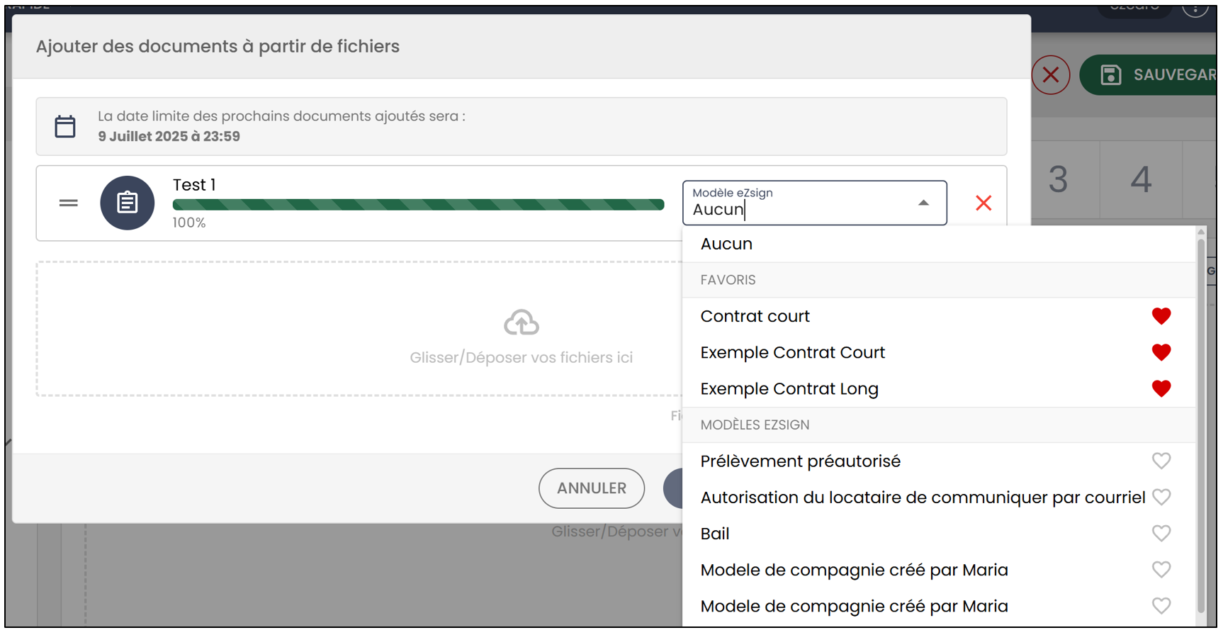Image resolution: width=1223 pixels, height=635 pixels.
Task: Unfavorite Exemple Contrat Court heart
Action: tap(1161, 352)
